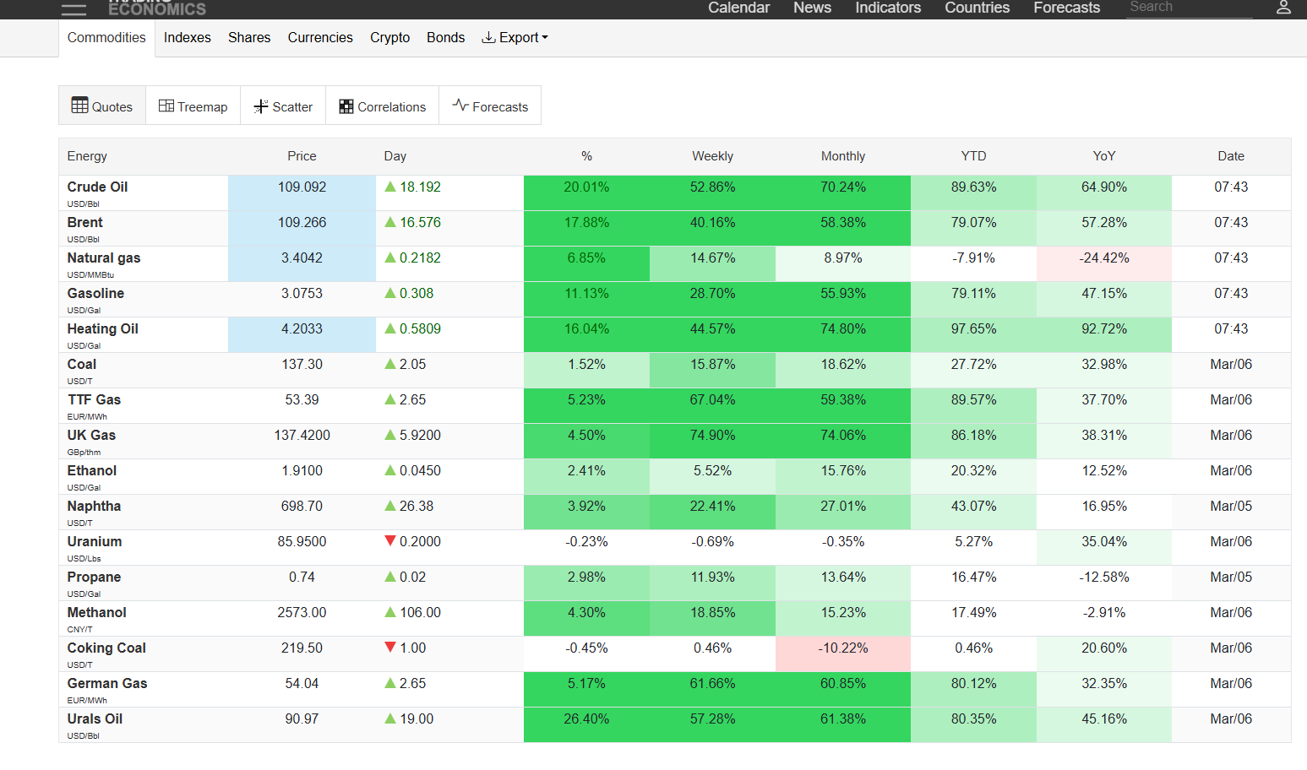Expand the Export dropdown caret
This screenshot has height=770, width=1307.
pyautogui.click(x=545, y=38)
